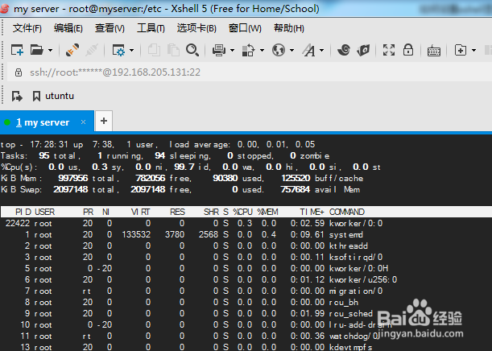Click the padlock Lock screen icon
The image size is (492, 351).
pyautogui.click(x=408, y=50)
